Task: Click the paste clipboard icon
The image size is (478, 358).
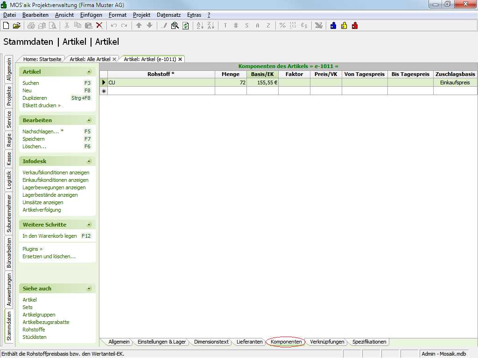Action: point(88,26)
